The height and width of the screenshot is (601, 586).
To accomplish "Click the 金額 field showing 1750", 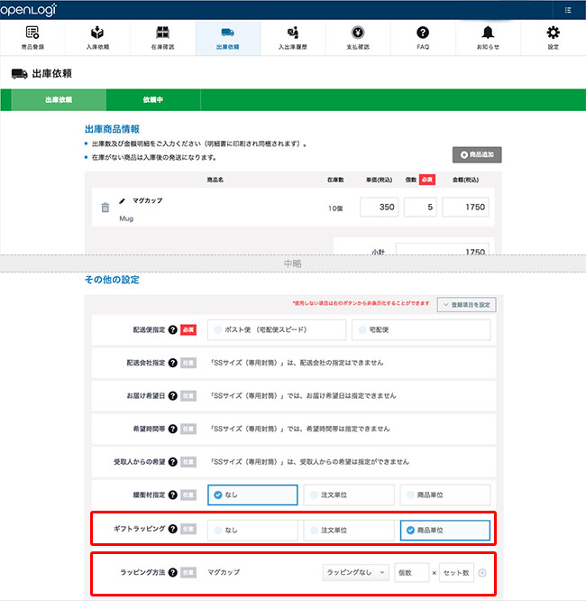I will coord(466,207).
